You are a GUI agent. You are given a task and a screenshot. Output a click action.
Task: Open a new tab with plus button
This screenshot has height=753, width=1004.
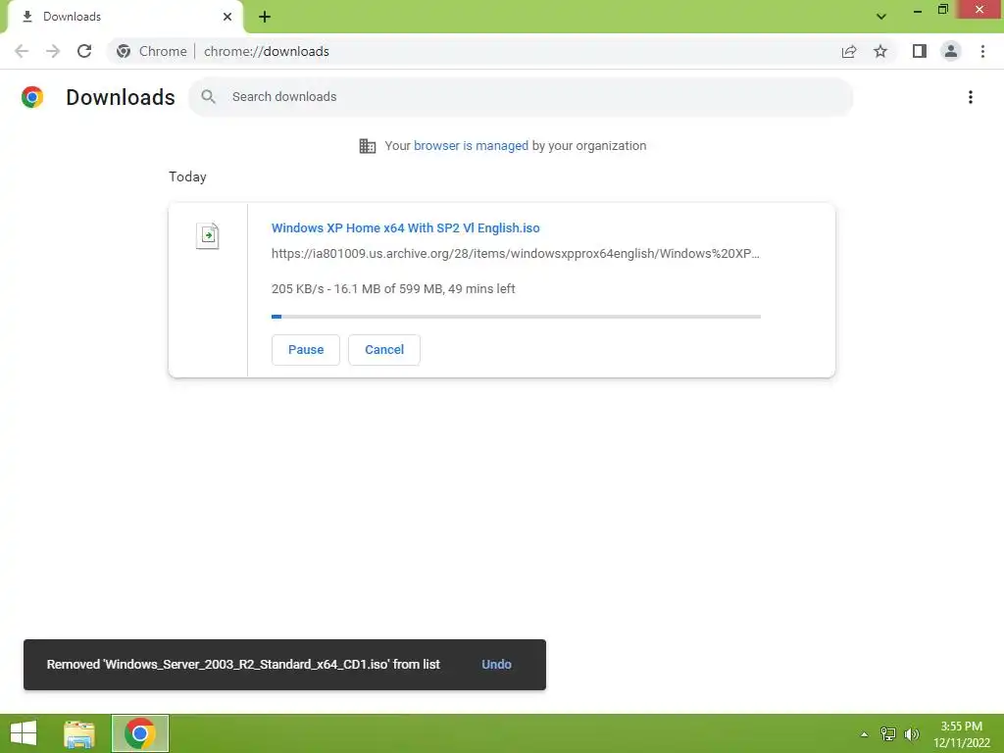(265, 17)
